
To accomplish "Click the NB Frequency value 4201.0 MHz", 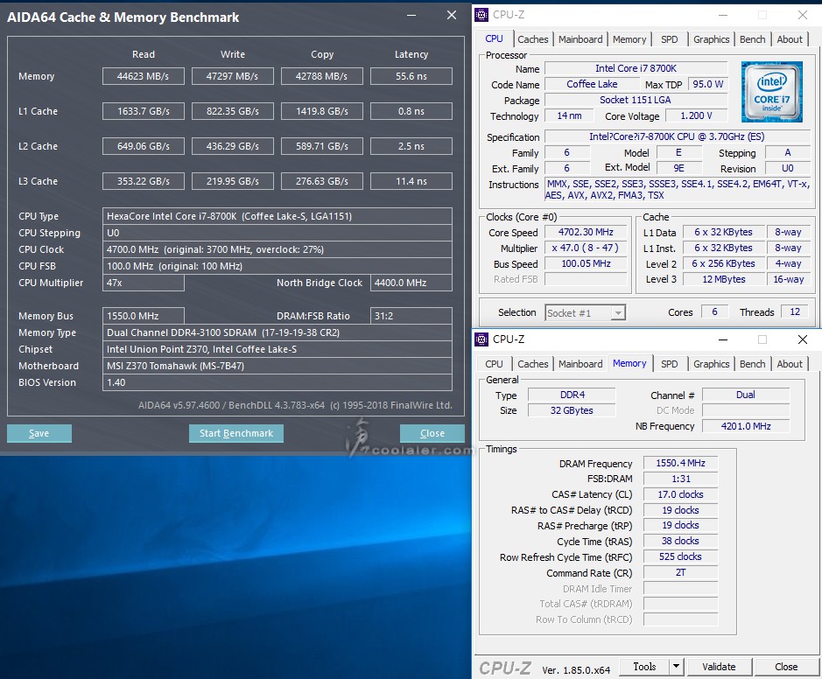I will (746, 426).
